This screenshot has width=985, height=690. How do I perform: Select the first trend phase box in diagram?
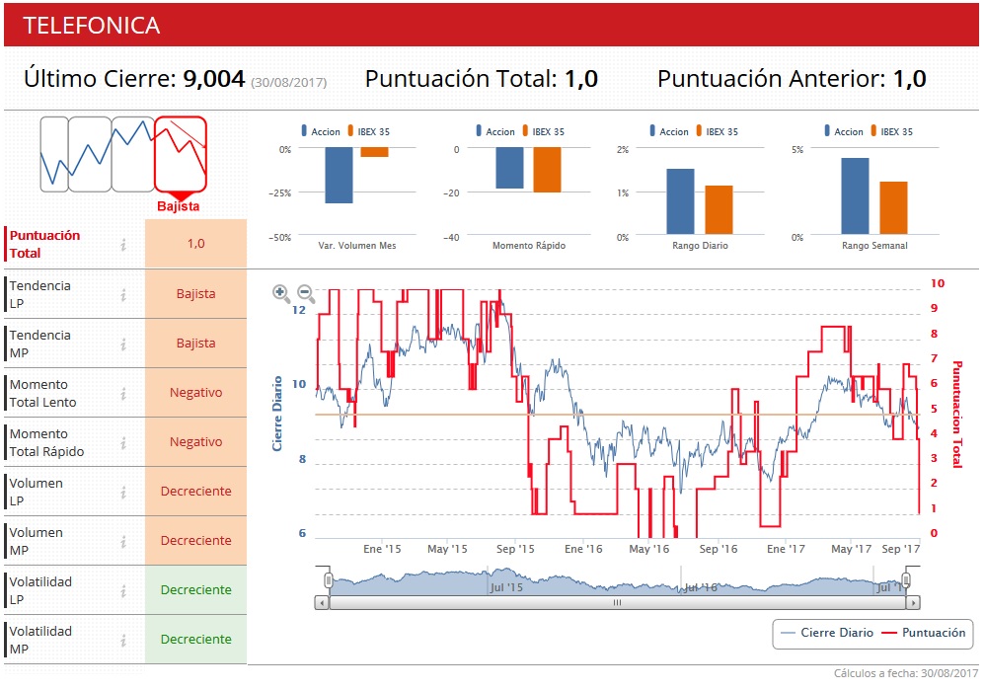pos(54,154)
